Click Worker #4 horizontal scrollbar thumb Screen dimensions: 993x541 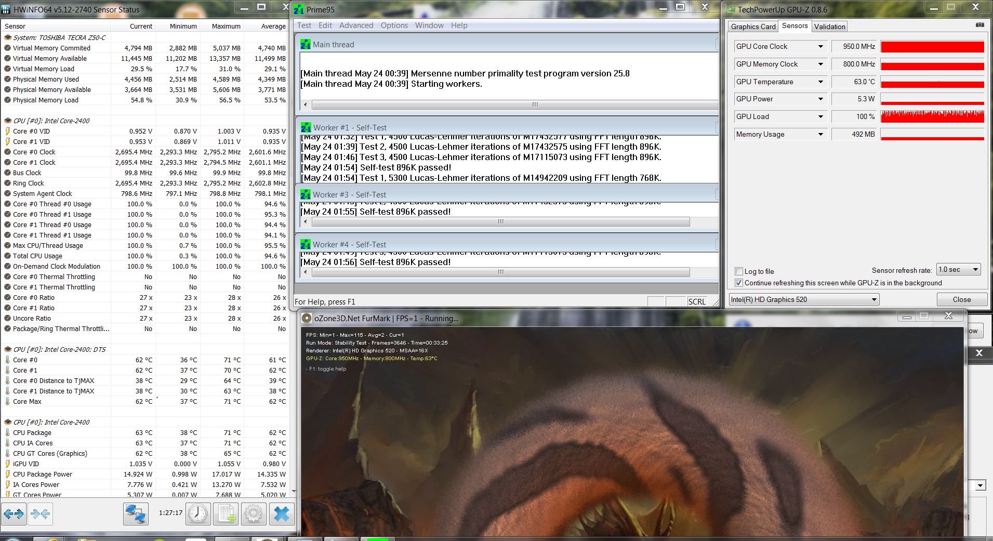(500, 272)
